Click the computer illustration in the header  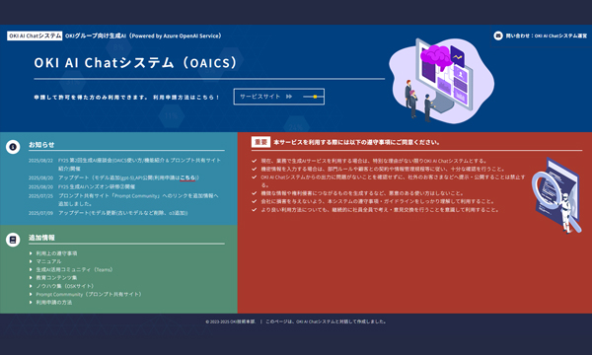click(441, 80)
